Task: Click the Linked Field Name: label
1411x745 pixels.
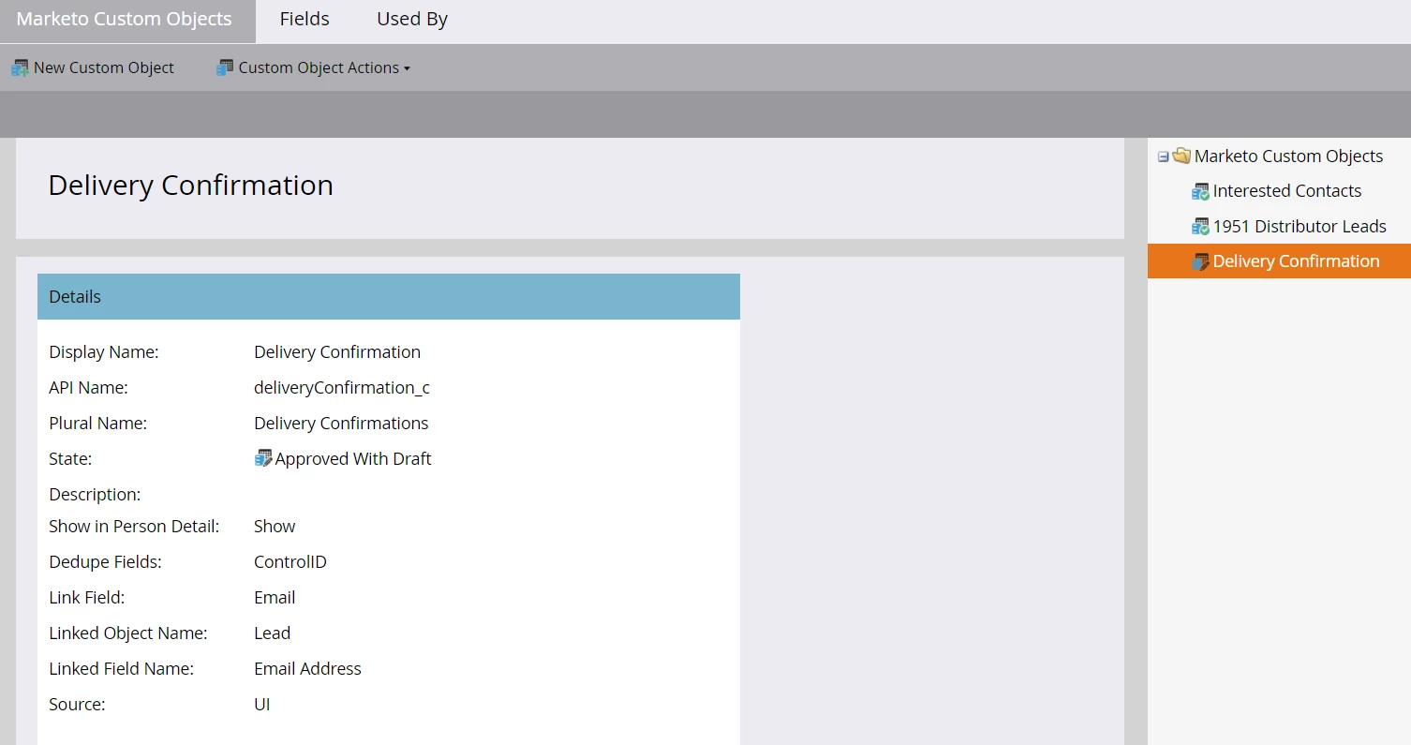Action: pyautogui.click(x=121, y=669)
